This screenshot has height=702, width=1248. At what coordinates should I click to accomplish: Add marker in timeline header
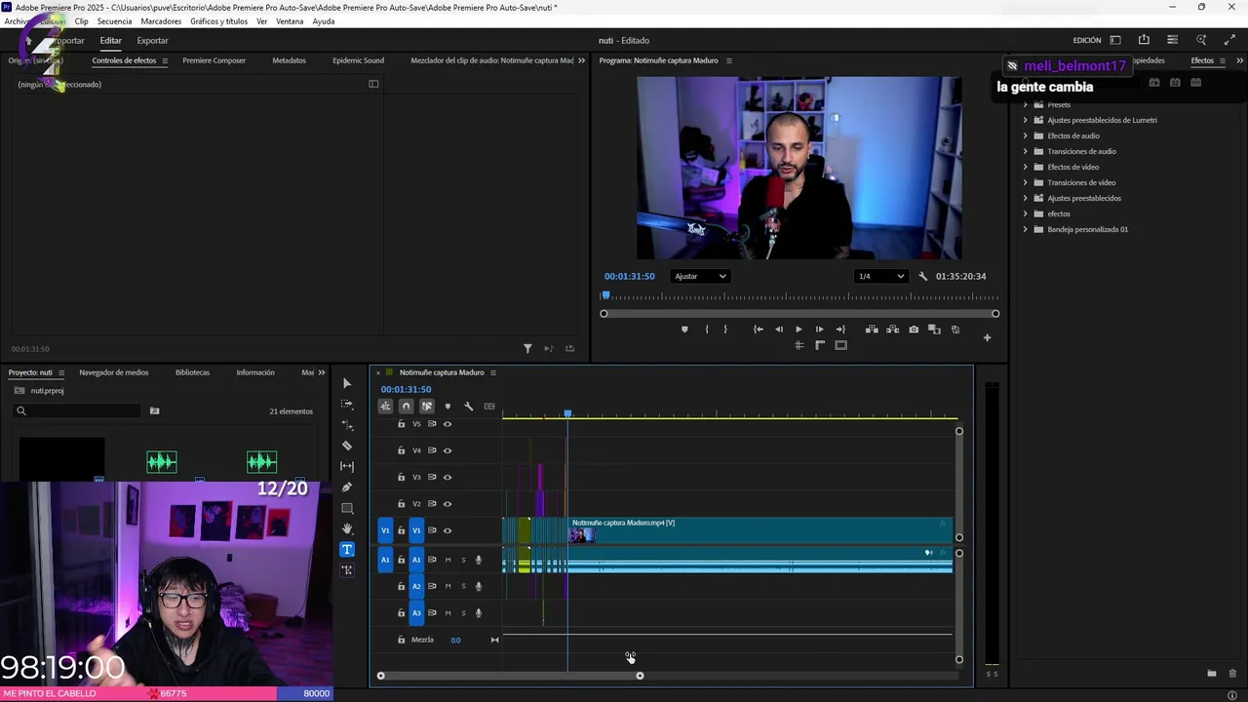tap(448, 407)
